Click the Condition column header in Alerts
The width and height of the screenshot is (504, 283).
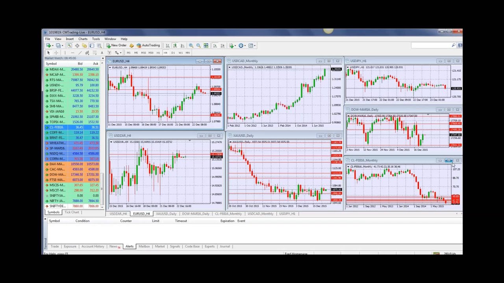point(83,221)
